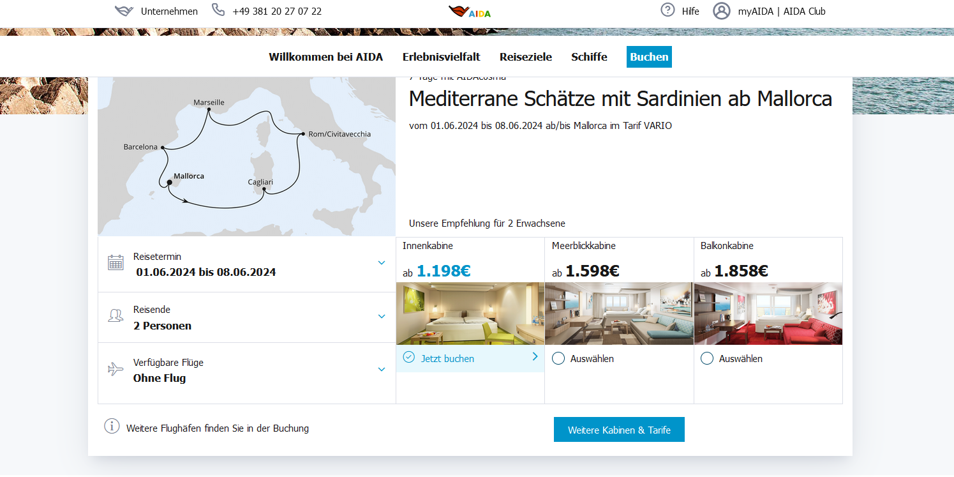Click the Unternehmen kiss-mouth icon

pos(124,11)
